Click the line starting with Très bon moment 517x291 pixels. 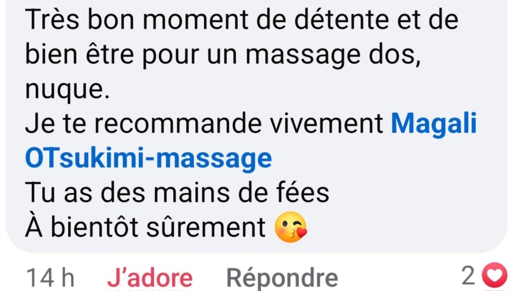(242, 20)
